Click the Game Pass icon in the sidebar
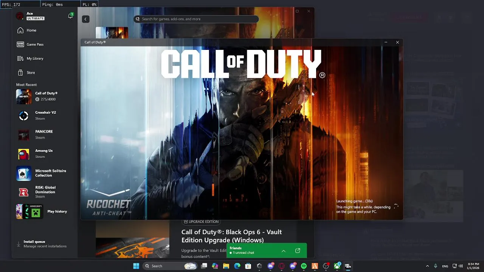The image size is (484, 272). 20,44
